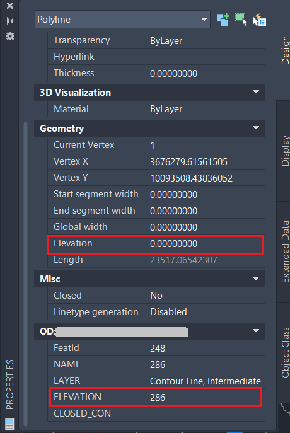Close the Properties palette with the X icon
290x433 pixels.
click(x=10, y=6)
